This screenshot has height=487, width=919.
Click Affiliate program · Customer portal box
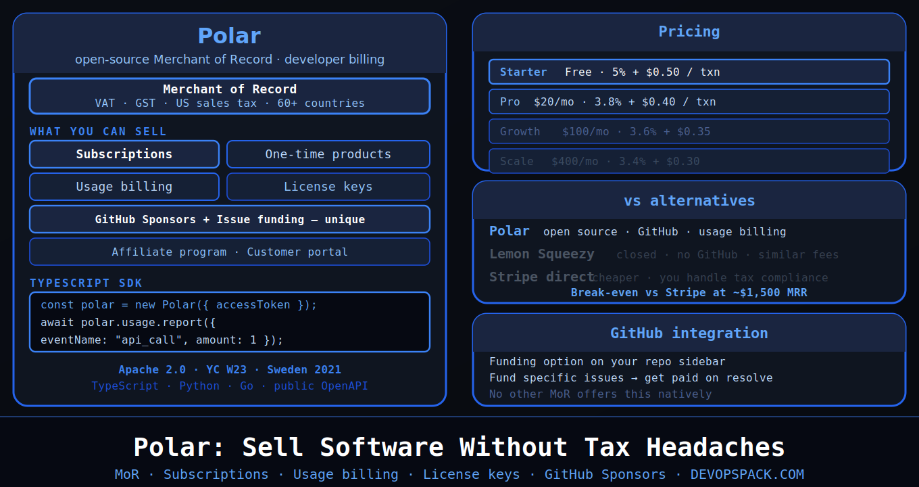[230, 252]
